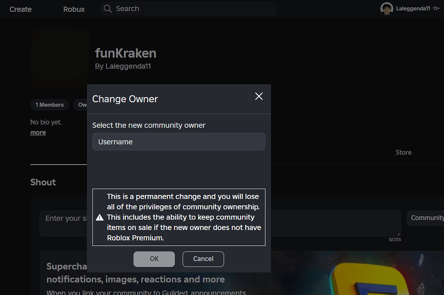This screenshot has height=295, width=444.
Task: Click the 1 Members badge
Action: coord(49,104)
